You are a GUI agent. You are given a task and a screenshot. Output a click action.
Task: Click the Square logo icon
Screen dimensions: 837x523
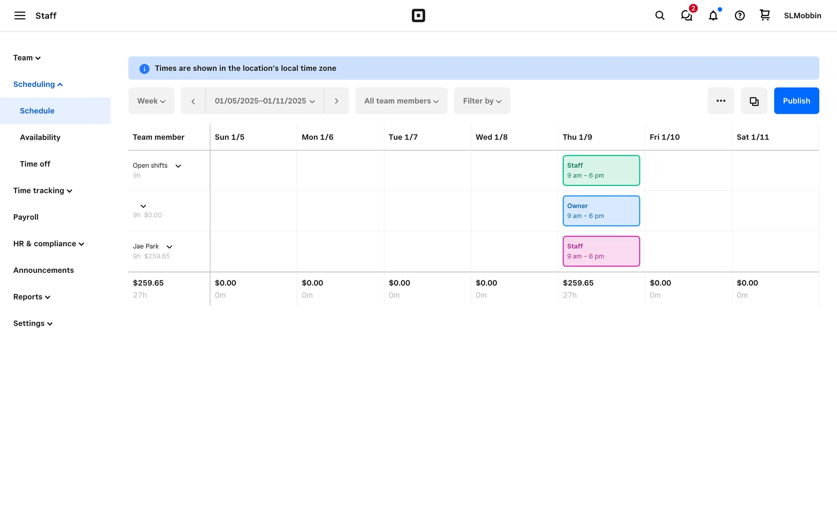(x=418, y=16)
